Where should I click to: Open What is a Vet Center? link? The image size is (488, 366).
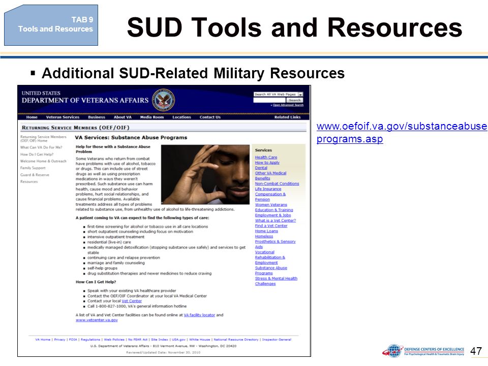pos(276,221)
